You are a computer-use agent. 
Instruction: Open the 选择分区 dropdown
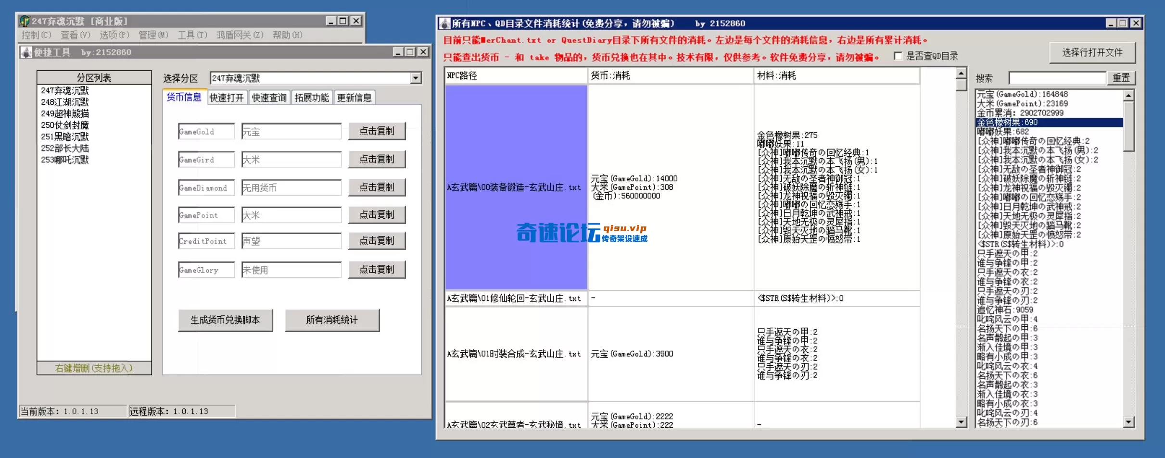tap(415, 78)
